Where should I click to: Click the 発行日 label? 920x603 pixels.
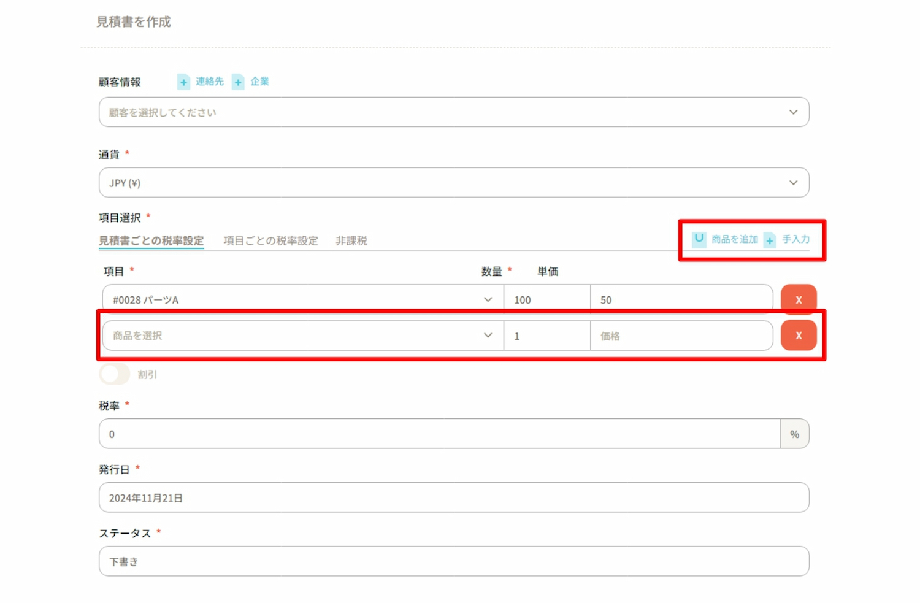click(x=114, y=470)
